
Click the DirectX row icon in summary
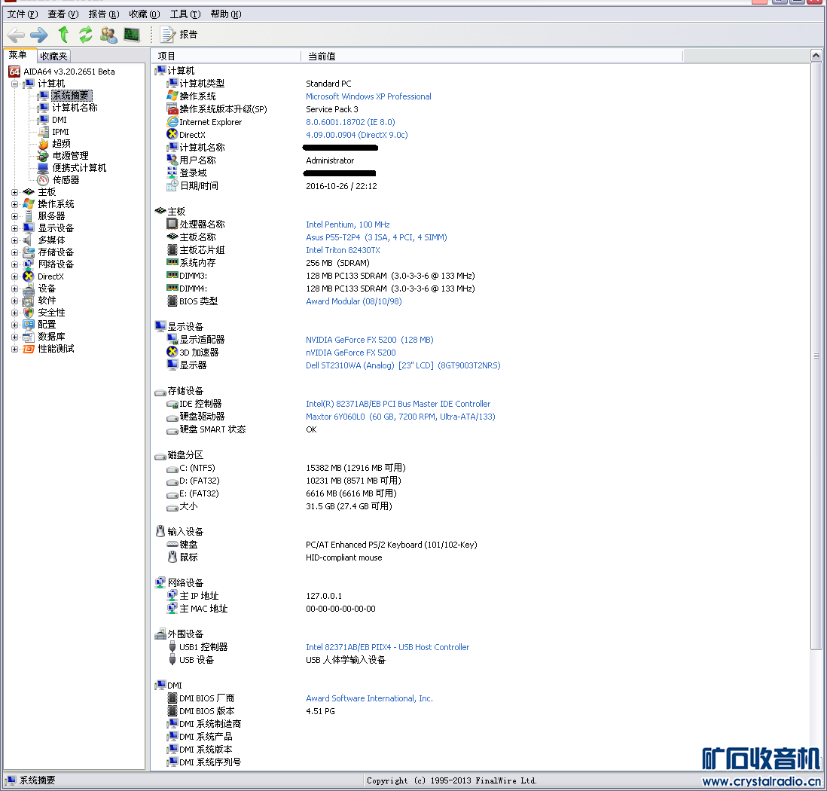pos(172,135)
